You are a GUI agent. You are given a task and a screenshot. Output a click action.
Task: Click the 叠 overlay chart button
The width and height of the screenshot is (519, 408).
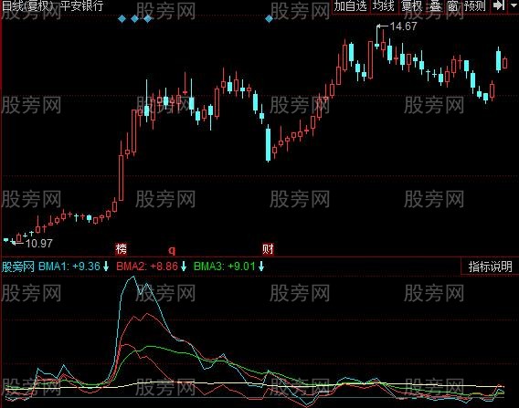tap(436, 6)
